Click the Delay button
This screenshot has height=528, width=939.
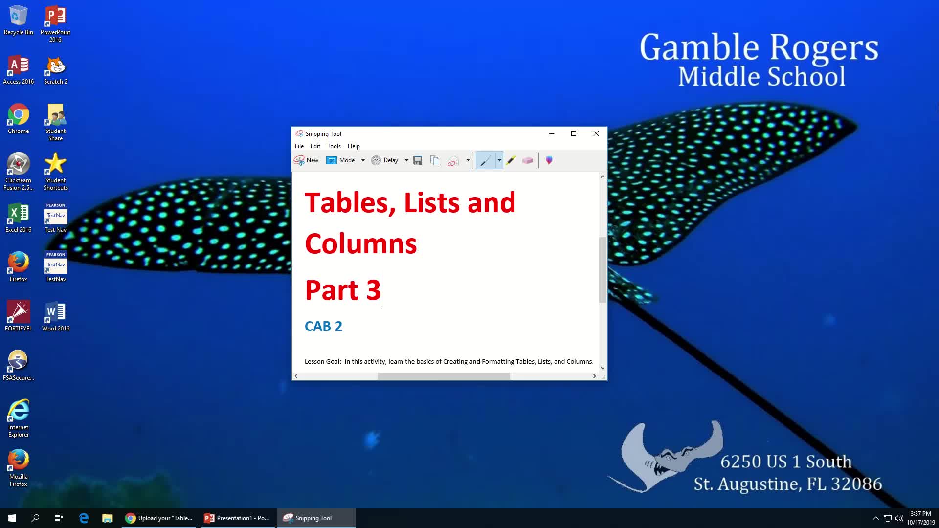pyautogui.click(x=385, y=160)
